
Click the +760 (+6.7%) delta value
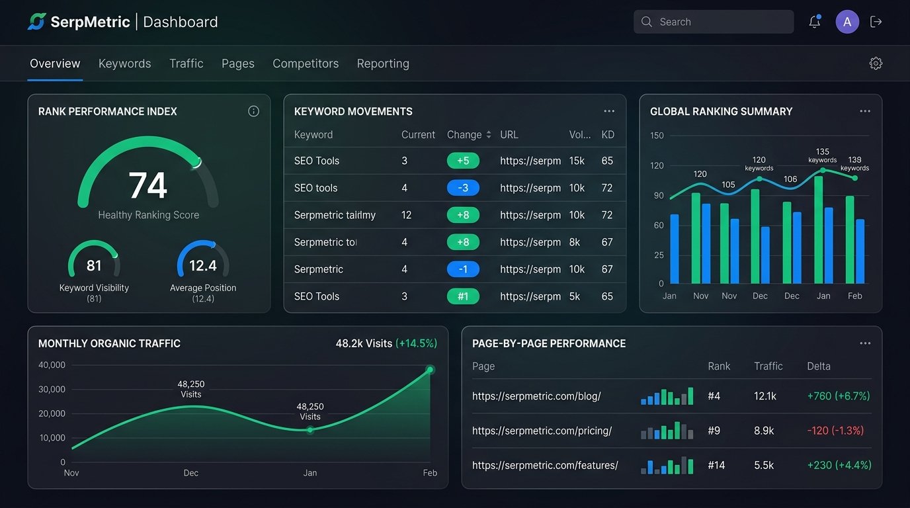pyautogui.click(x=839, y=396)
